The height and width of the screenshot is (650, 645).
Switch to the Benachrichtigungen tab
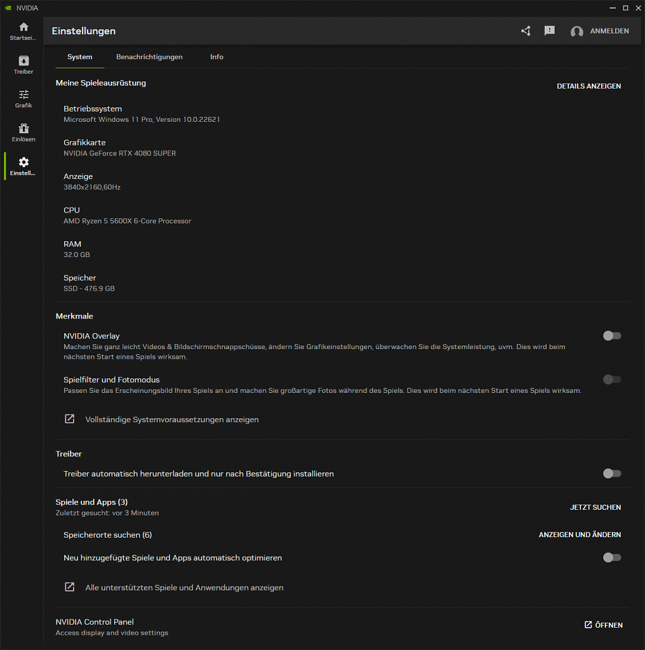coord(149,57)
